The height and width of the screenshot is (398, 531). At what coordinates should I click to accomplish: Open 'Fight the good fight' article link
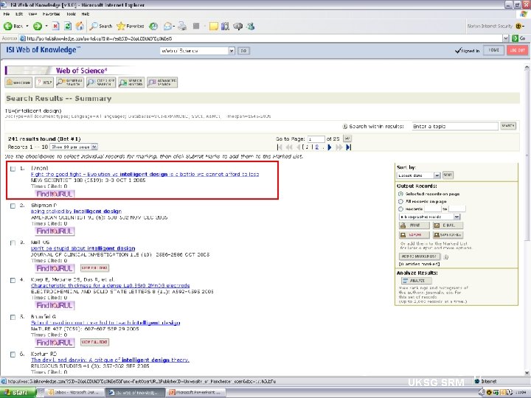tap(145, 174)
